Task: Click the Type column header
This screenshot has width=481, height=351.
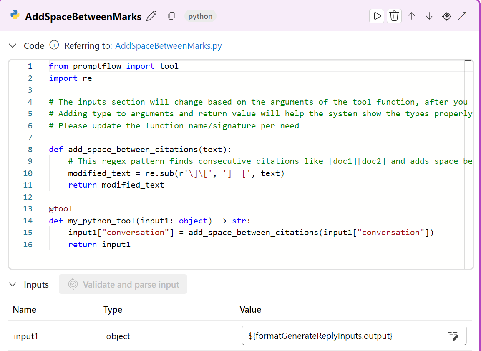Action: coord(113,310)
